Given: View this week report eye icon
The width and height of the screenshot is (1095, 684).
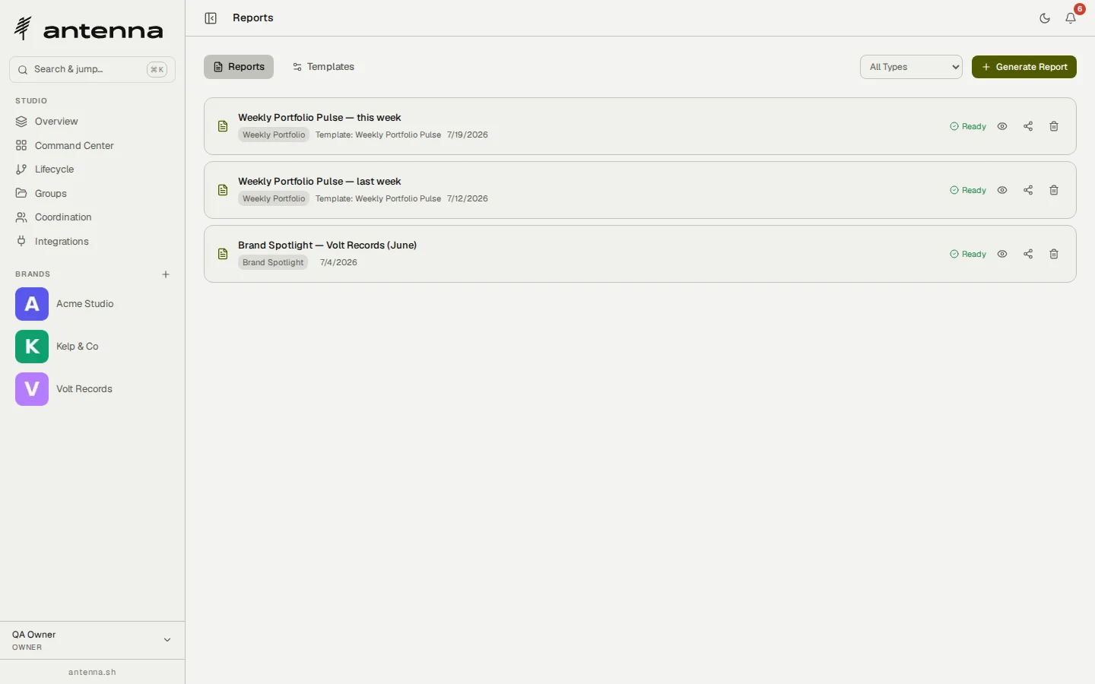Looking at the screenshot, I should tap(1002, 126).
